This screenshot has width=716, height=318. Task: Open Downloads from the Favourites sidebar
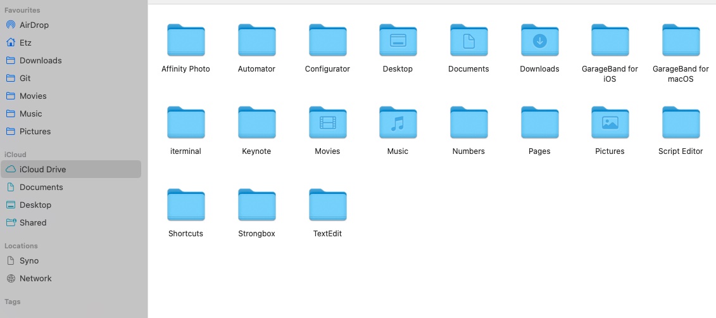(x=71, y=60)
